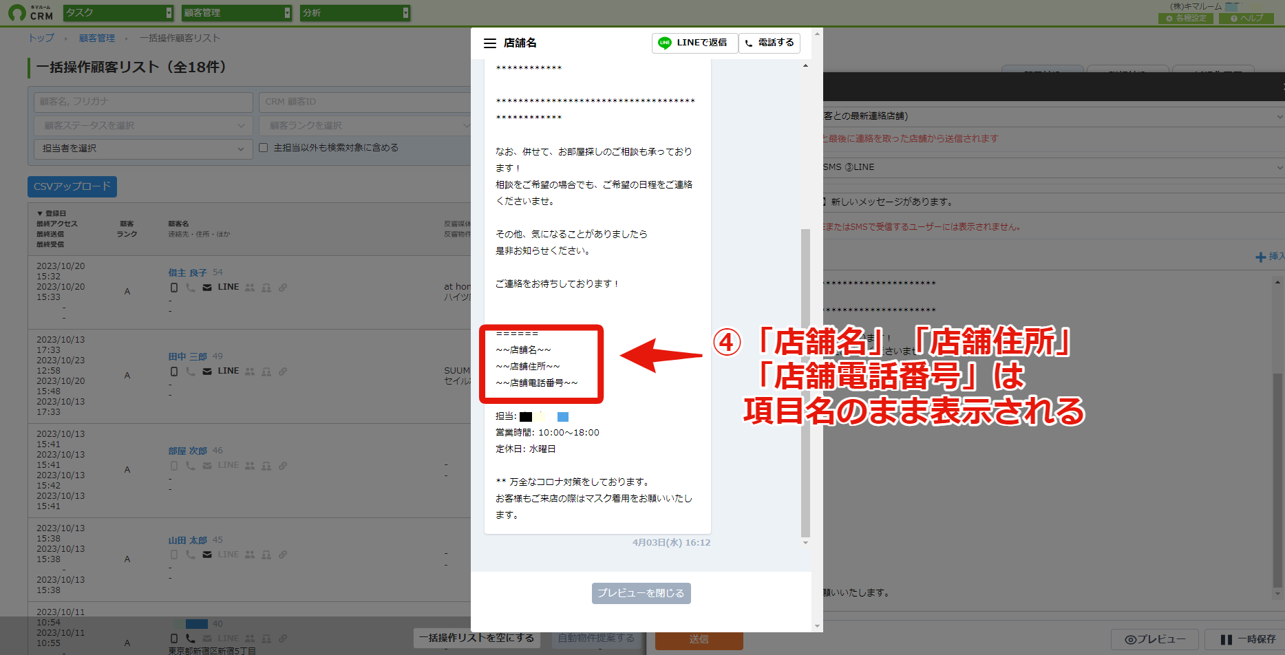
Task: Click the telephone handset icon for 山田 太郎
Action: point(191,555)
